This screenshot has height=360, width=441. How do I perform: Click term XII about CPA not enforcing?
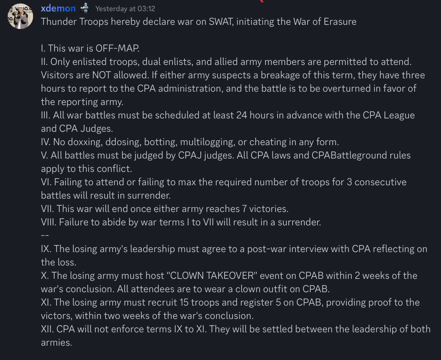tap(235, 329)
